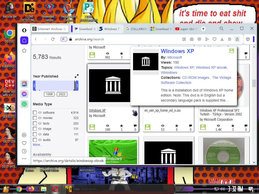
Task: Open the Opera menu logo button
Action: point(24,30)
